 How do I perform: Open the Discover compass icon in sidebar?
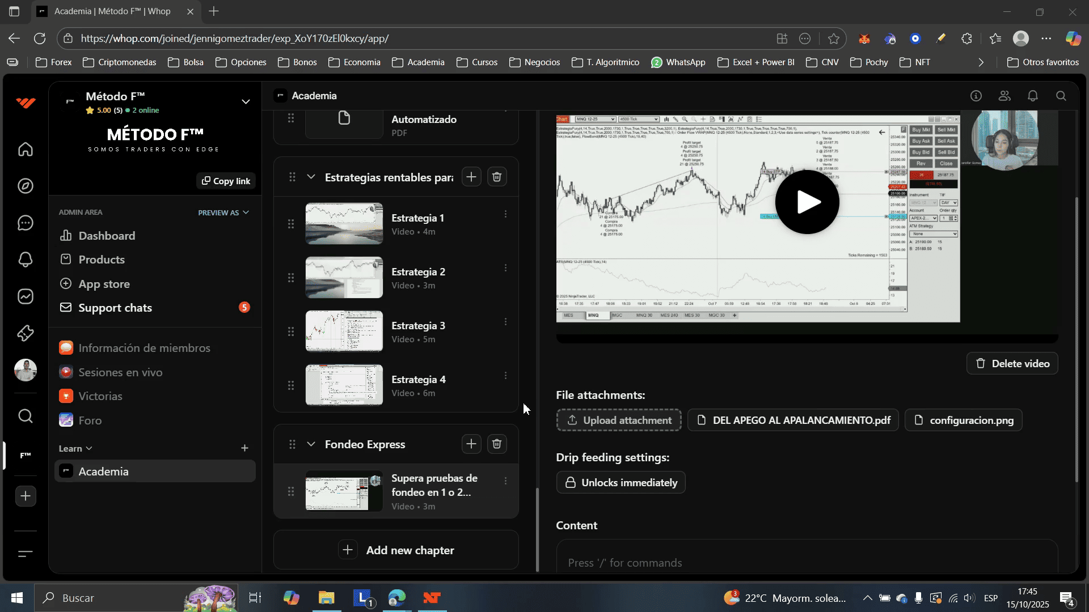tap(26, 186)
